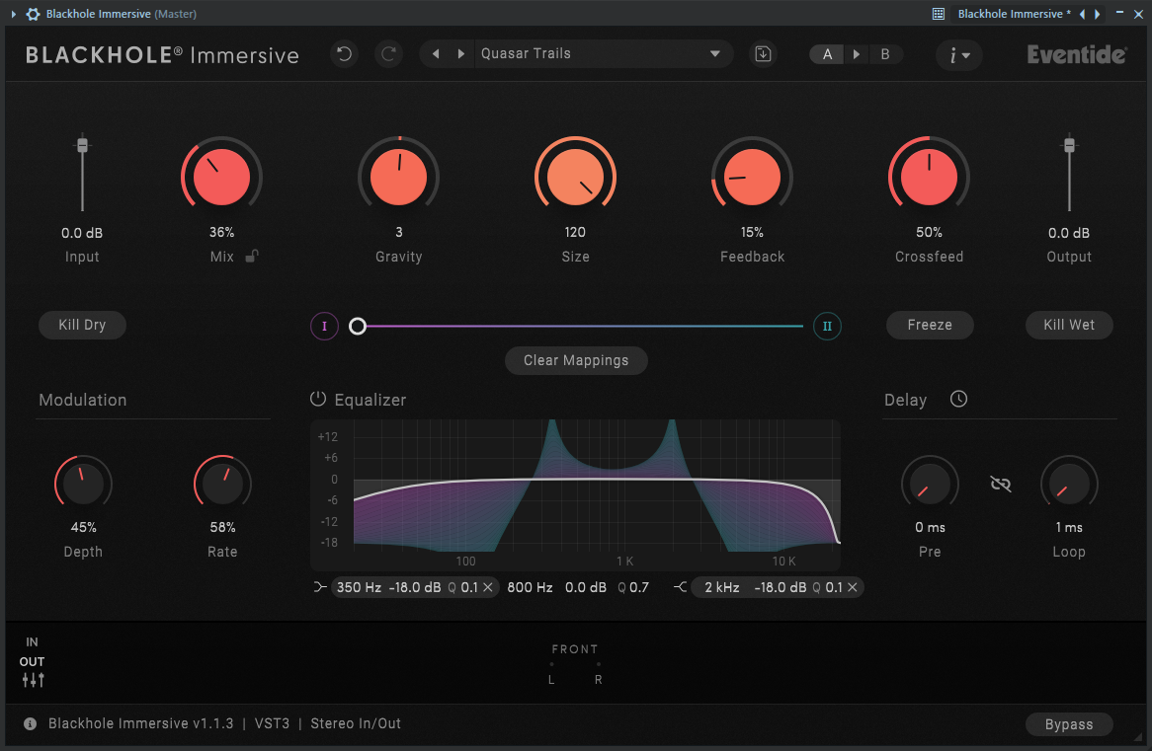Screen dimensions: 1152x751
Task: Click the Bypass button
Action: [1069, 723]
